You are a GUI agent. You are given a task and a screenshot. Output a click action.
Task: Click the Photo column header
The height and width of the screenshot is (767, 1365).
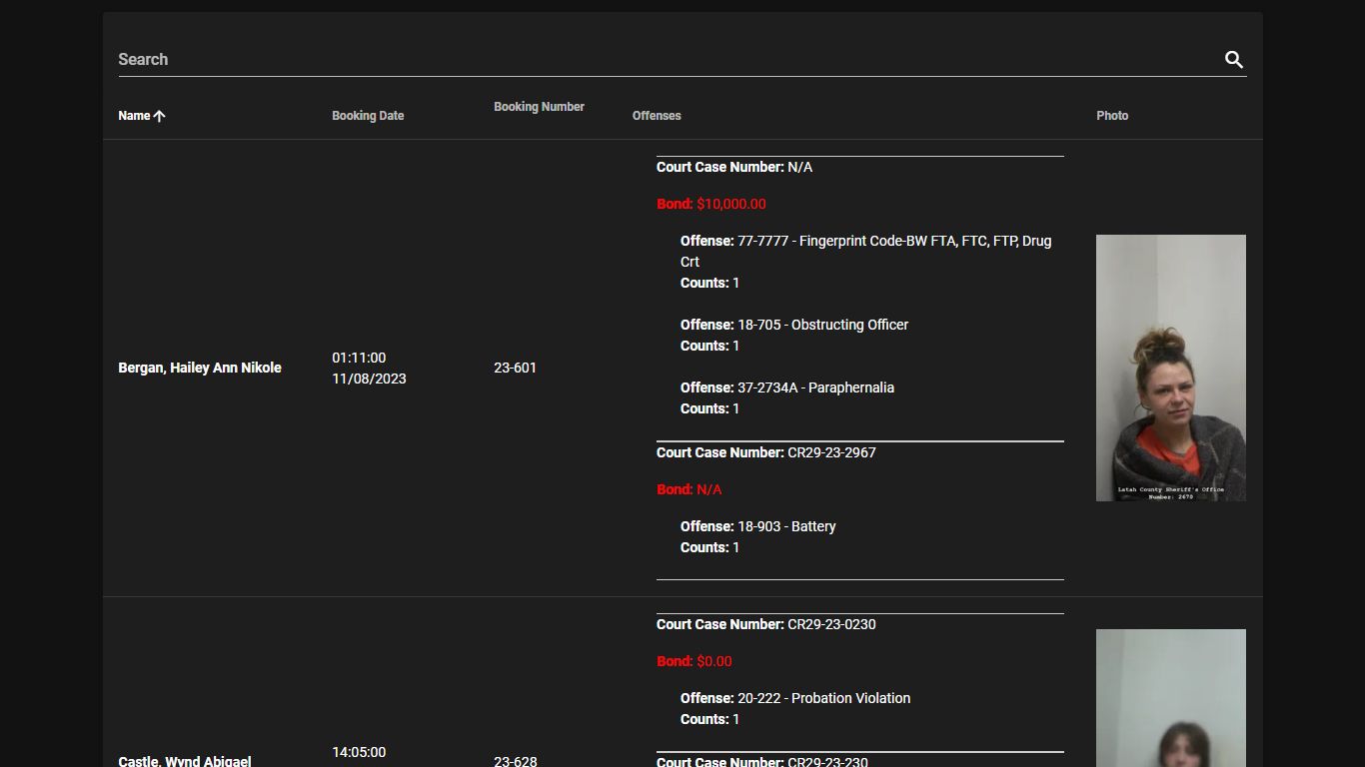(1112, 116)
